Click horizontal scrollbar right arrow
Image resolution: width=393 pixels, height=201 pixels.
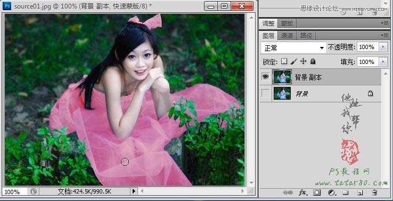[x=242, y=191]
